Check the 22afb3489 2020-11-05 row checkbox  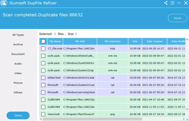(x=43, y=107)
